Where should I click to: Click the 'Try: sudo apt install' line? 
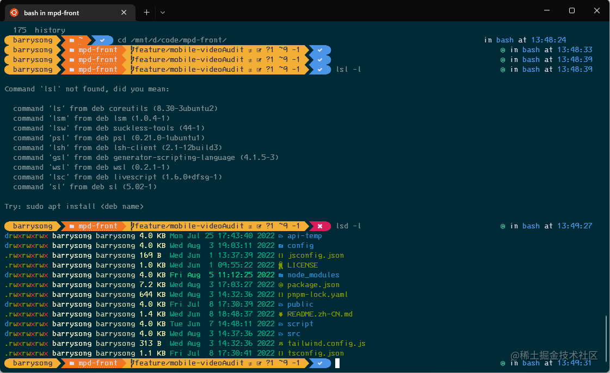pos(74,206)
